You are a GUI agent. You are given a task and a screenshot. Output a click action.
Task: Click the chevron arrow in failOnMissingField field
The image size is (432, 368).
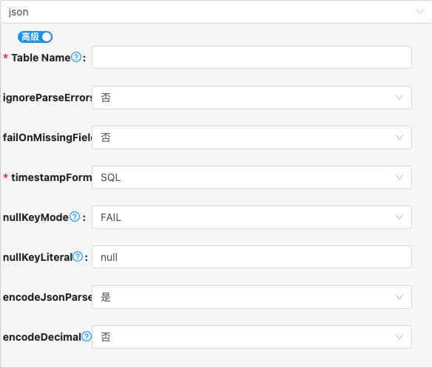pyautogui.click(x=399, y=137)
